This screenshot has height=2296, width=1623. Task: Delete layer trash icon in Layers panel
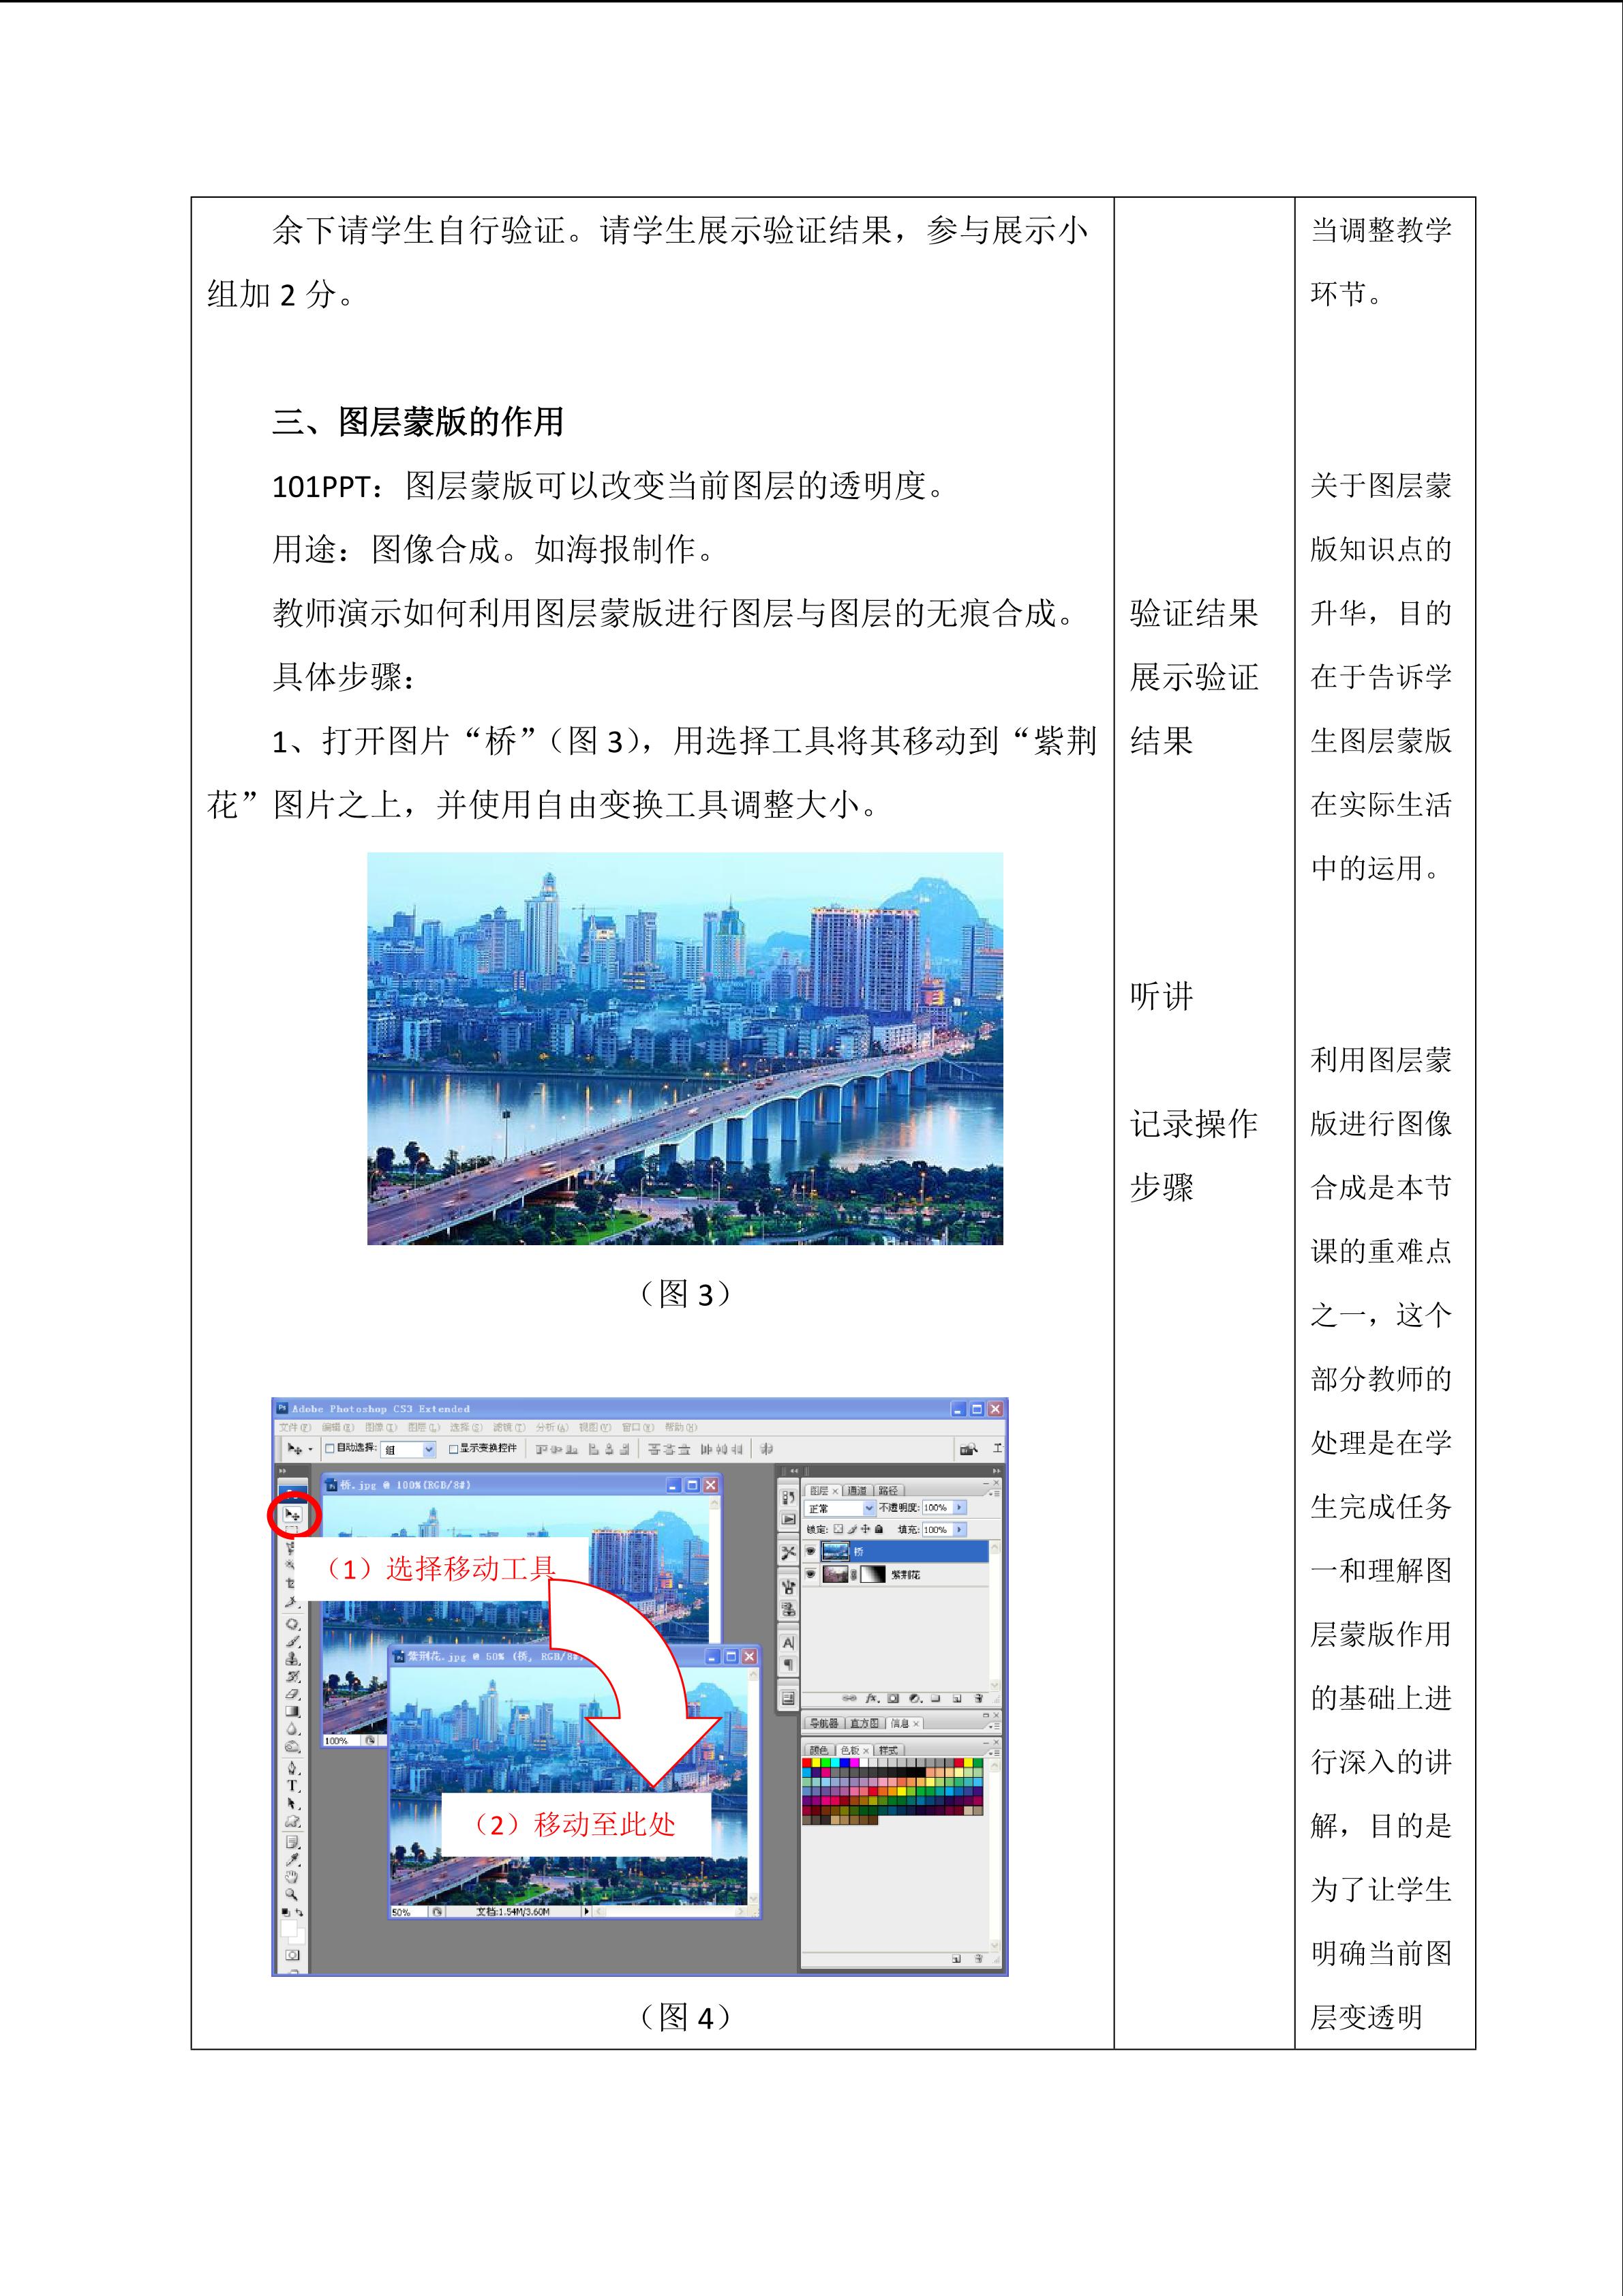[980, 1698]
